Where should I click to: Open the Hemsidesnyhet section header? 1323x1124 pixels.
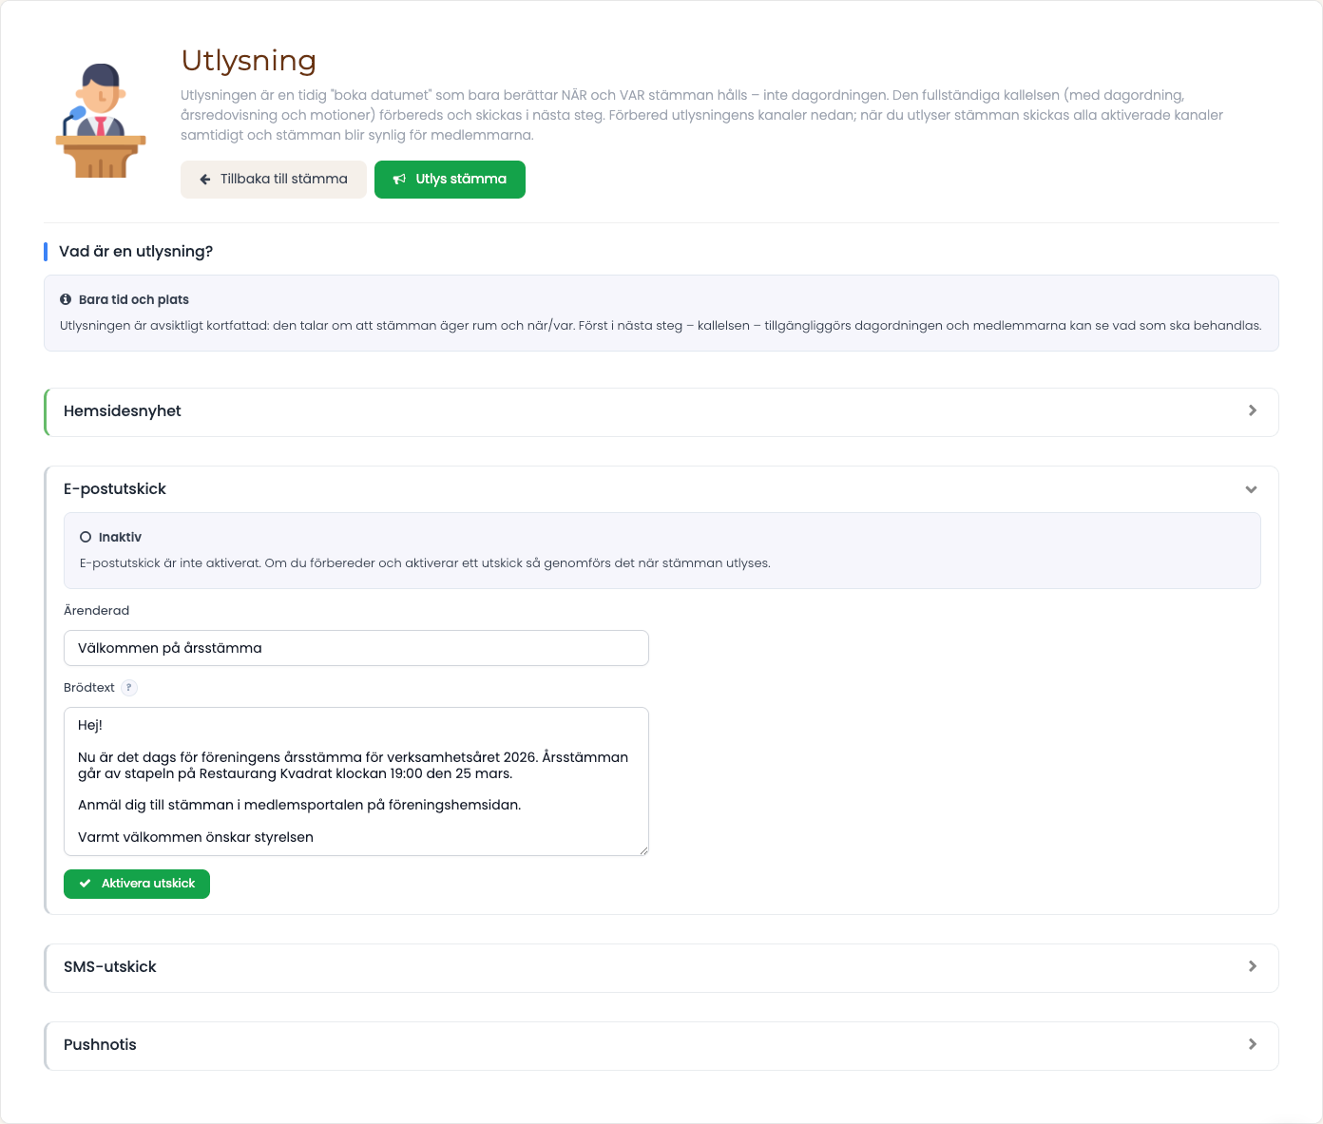[661, 411]
